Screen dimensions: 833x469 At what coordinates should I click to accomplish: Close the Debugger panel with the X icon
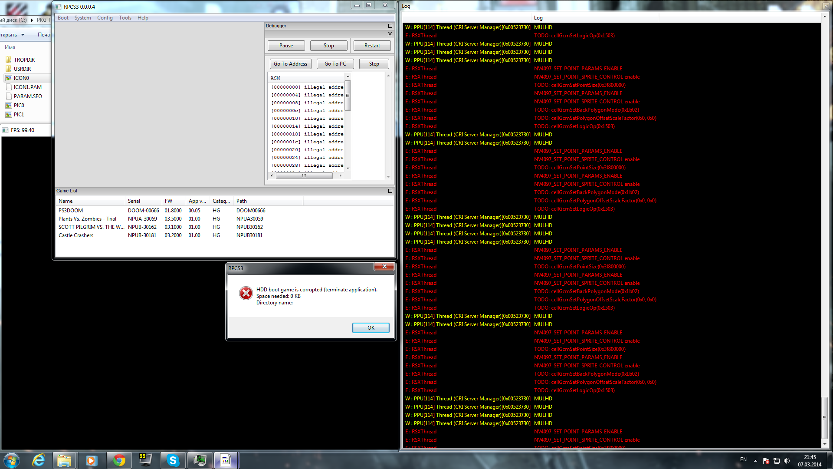coord(390,34)
